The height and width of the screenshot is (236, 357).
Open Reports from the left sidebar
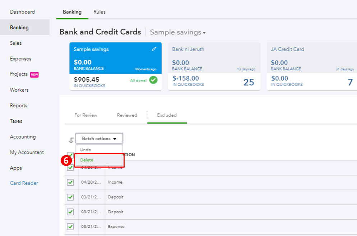click(x=19, y=106)
